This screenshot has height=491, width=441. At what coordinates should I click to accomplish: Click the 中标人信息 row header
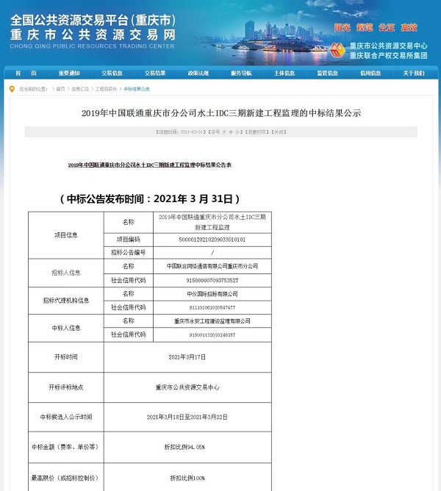(65, 328)
